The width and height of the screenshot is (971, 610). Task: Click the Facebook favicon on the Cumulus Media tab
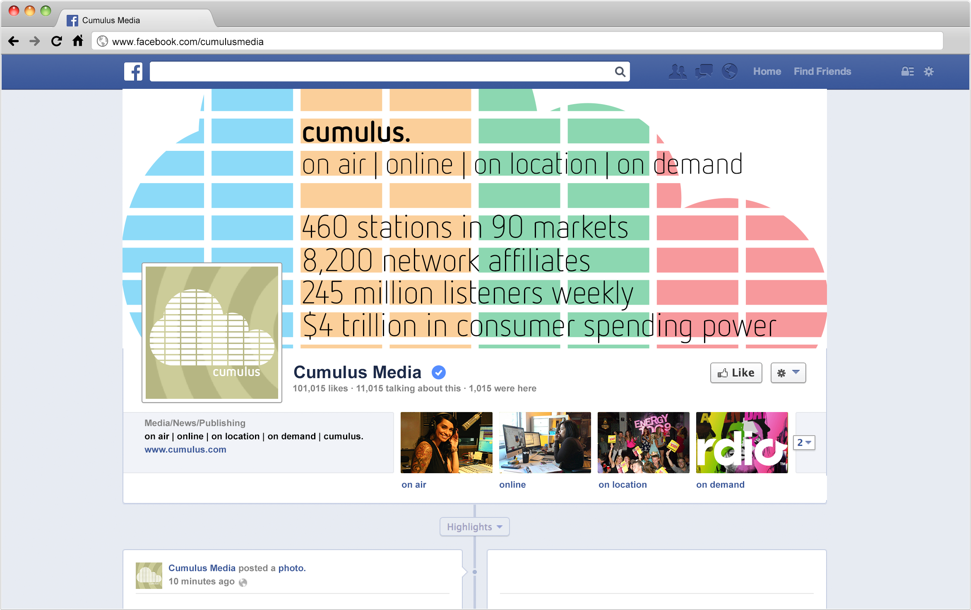[x=72, y=20]
